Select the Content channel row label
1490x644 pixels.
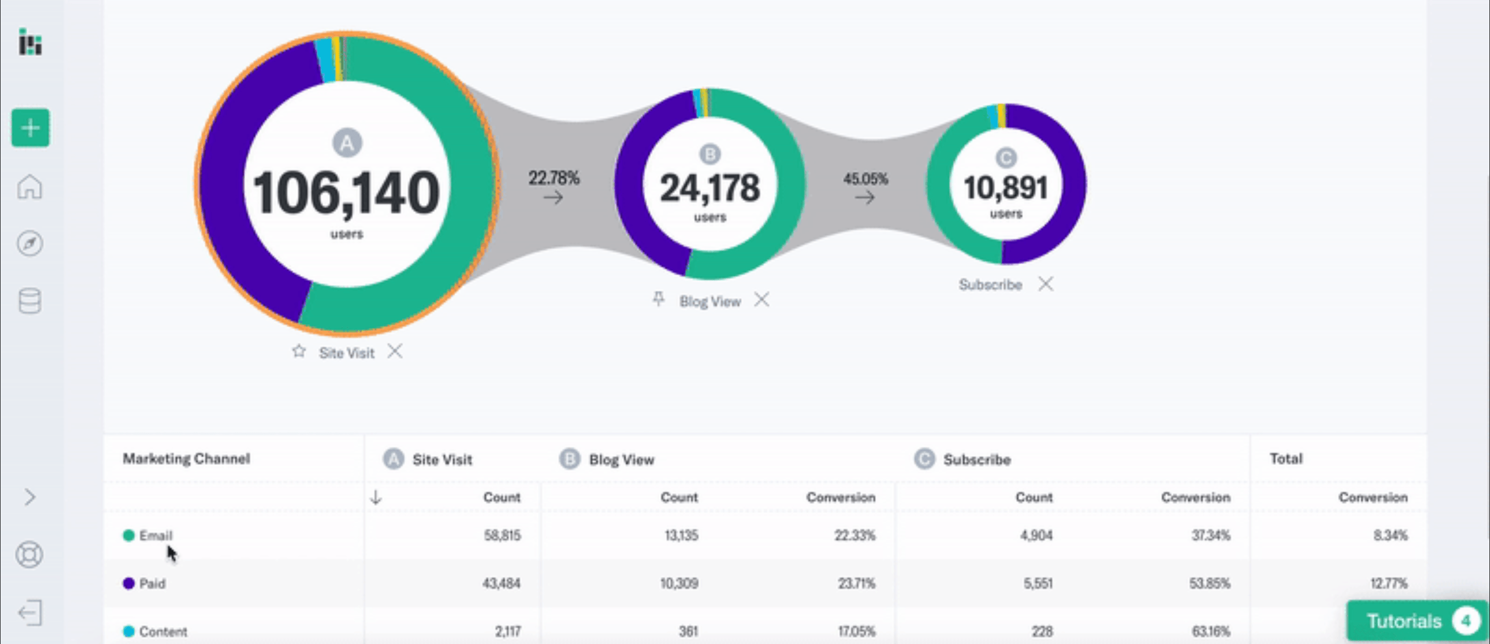[x=163, y=631]
